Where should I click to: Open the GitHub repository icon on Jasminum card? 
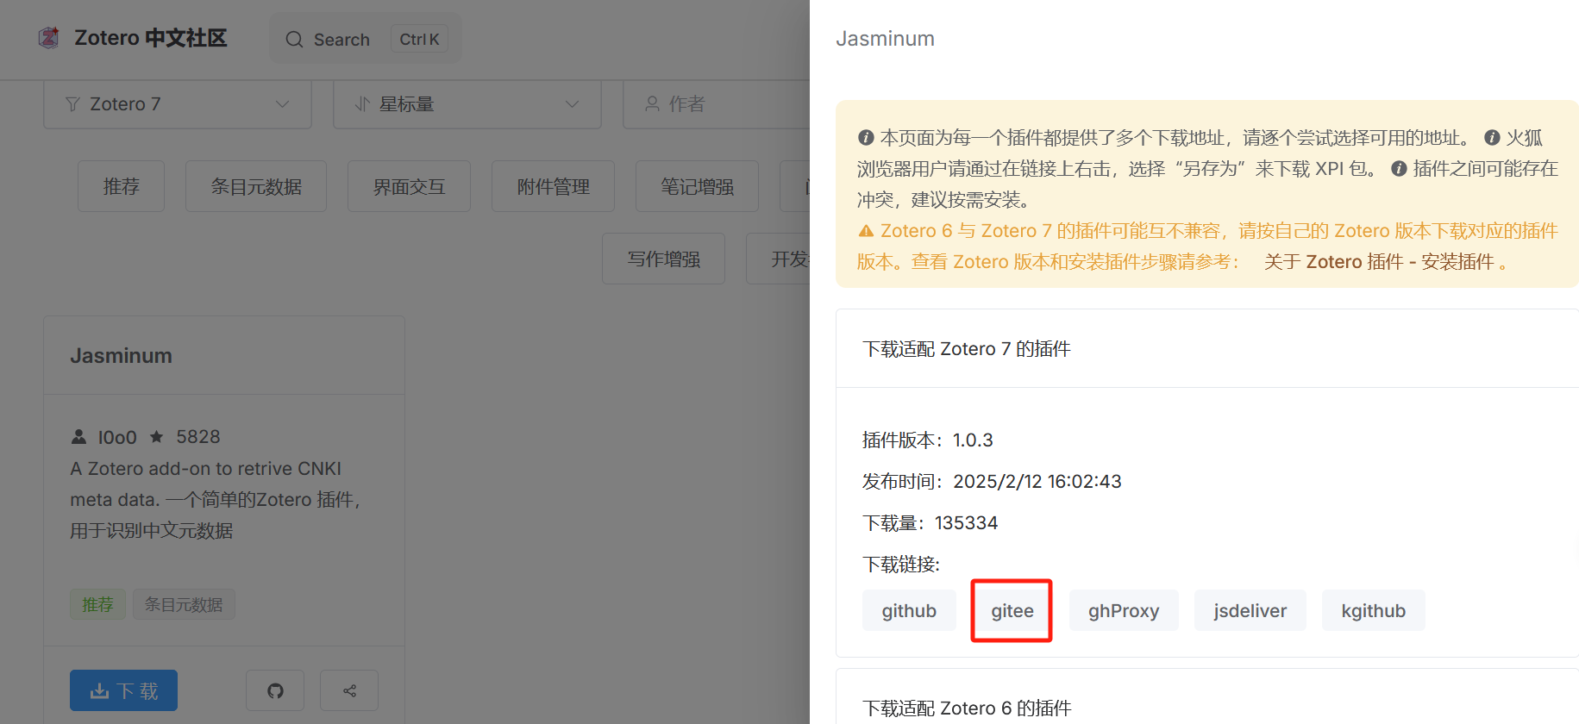point(275,690)
